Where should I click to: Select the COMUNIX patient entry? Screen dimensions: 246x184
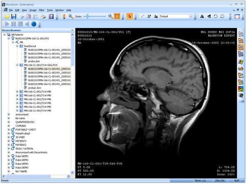click(21, 126)
